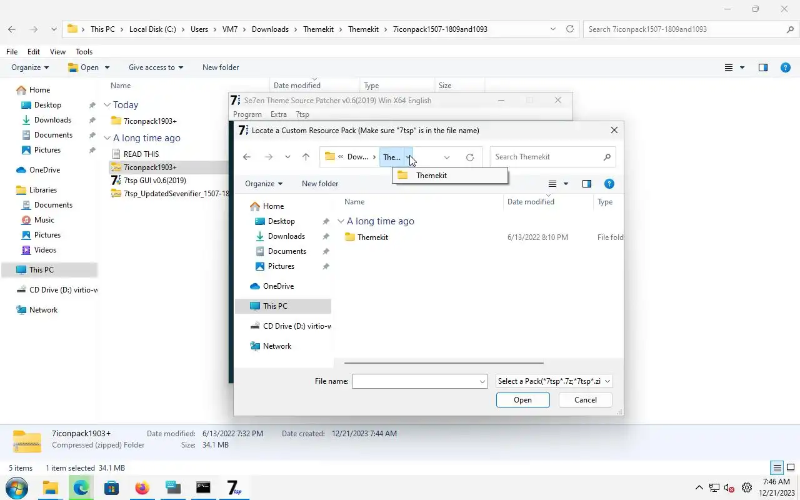
Task: Open Documents in the dialog sidebar
Action: 287,251
